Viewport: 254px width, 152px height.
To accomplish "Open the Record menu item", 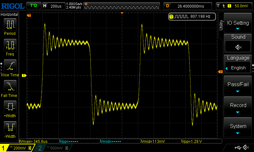I will [x=238, y=106].
